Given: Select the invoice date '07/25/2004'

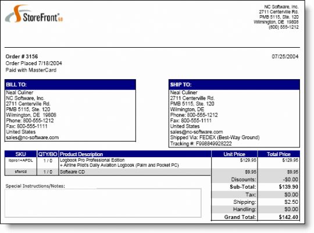Looking at the screenshot, I should 285,57.
